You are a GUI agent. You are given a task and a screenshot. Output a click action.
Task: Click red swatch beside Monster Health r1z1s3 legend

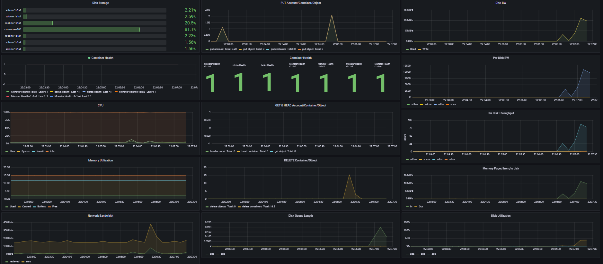coord(8,96)
